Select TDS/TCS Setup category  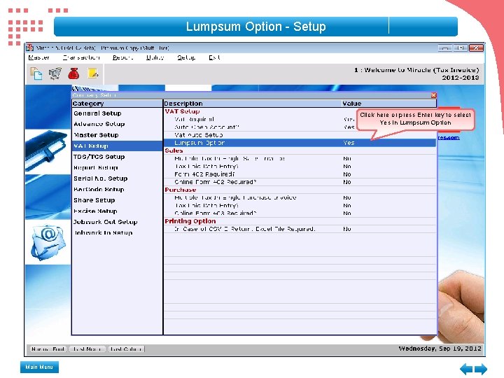tap(117, 157)
